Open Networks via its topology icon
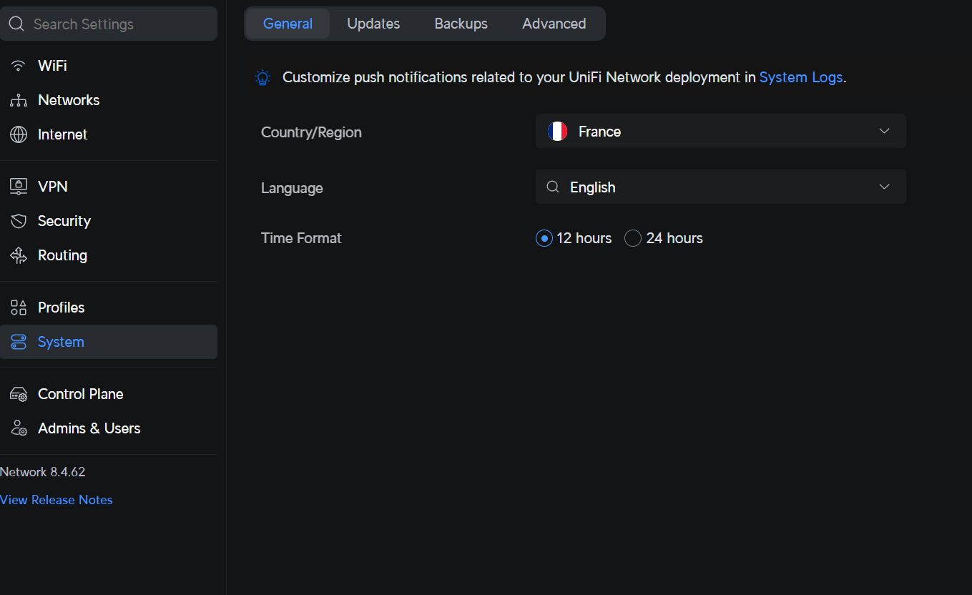972x595 pixels. [x=19, y=100]
